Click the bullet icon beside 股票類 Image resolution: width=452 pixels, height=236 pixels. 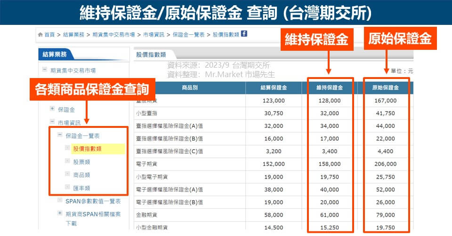67,162
